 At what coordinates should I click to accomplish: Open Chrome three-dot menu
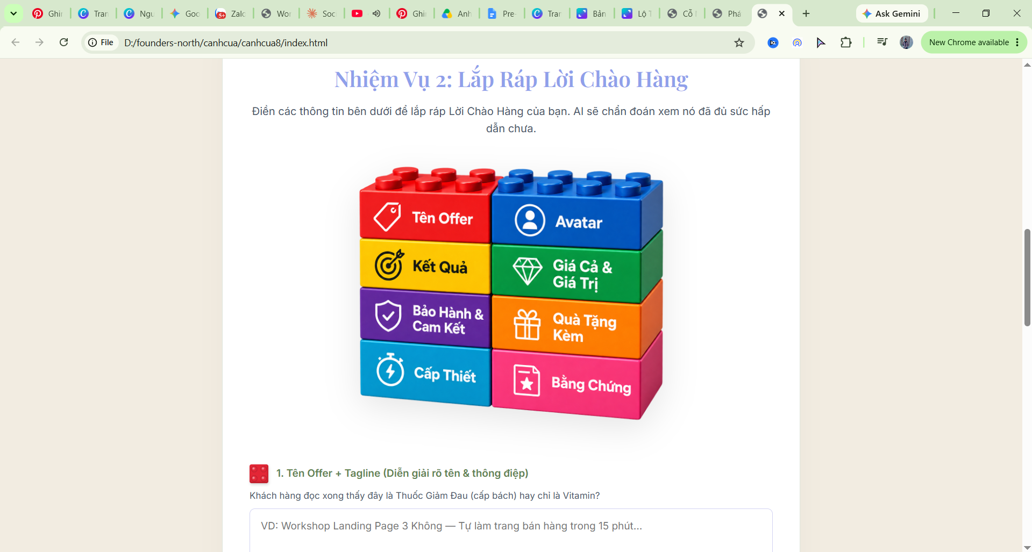pos(1017,42)
